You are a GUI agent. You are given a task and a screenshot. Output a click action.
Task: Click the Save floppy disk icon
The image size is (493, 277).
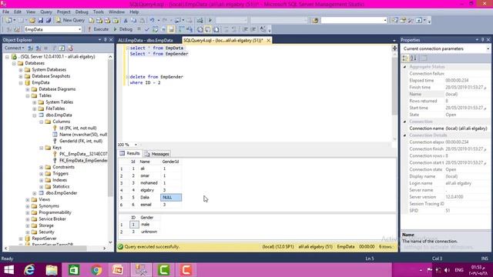(40, 20)
